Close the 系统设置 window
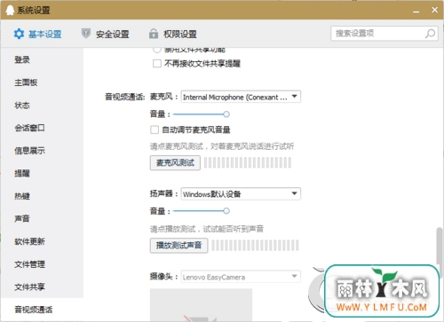444x322 pixels. pyautogui.click(x=434, y=10)
